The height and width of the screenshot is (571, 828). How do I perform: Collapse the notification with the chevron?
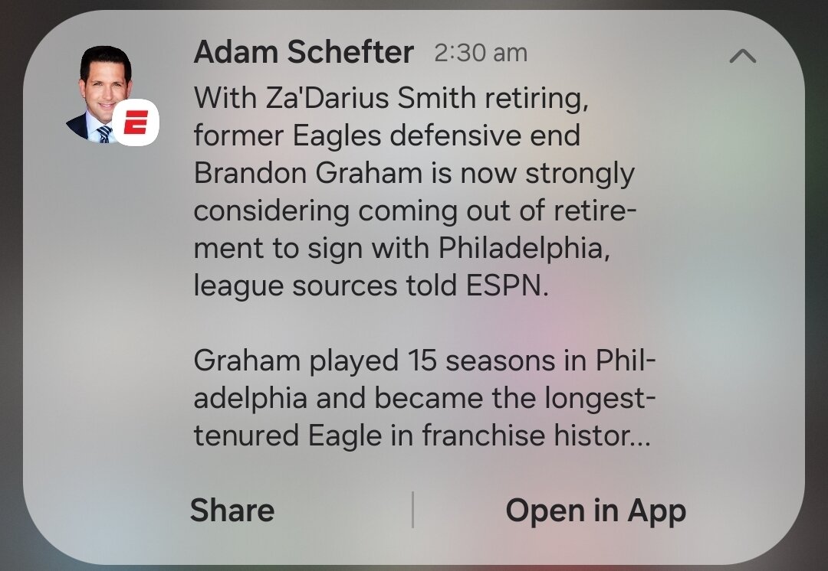click(x=742, y=55)
